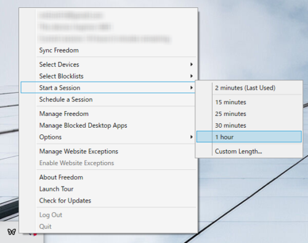Open the Options submenu
Image resolution: width=308 pixels, height=243 pixels.
(108, 137)
